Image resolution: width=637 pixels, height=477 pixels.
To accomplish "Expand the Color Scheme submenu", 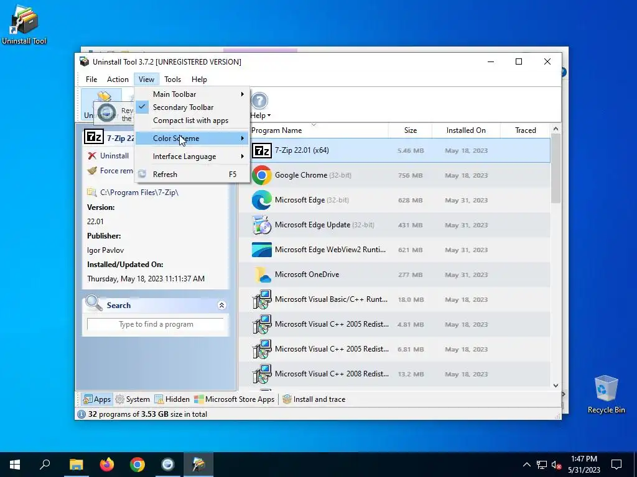I will (192, 139).
